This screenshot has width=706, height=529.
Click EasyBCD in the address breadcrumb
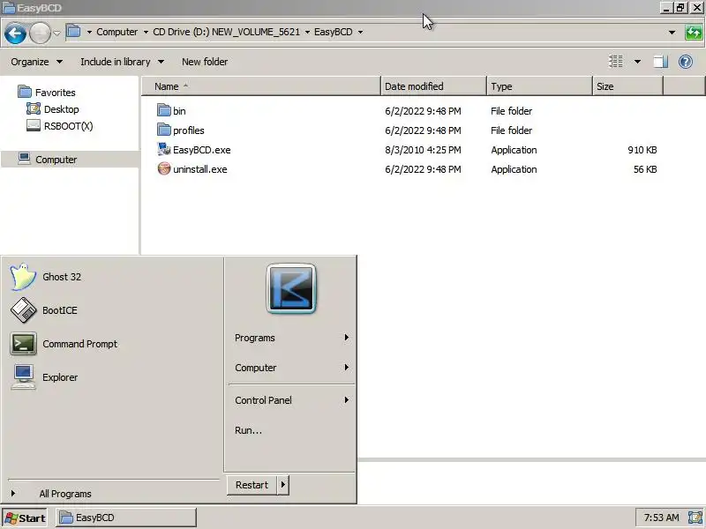[334, 32]
